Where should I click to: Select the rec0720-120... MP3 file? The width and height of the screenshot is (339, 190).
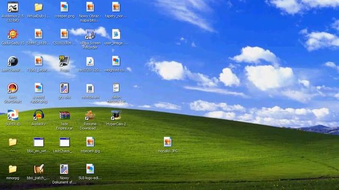coord(90,62)
